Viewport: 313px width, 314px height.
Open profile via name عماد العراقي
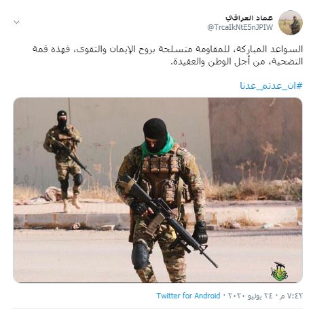[249, 18]
